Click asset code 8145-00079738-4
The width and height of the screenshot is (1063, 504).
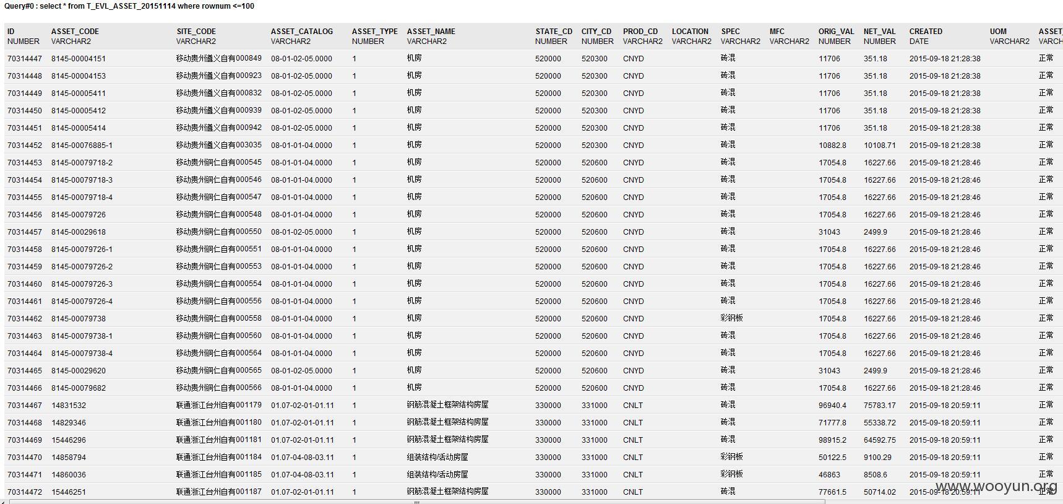(x=82, y=354)
